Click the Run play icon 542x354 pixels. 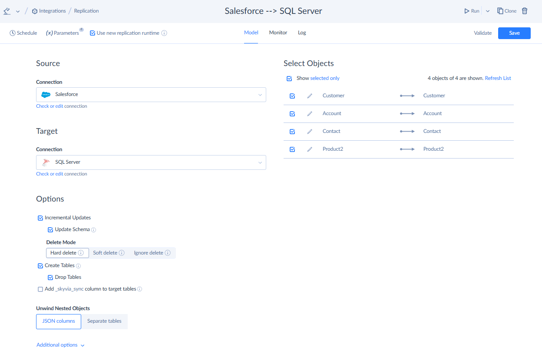467,11
